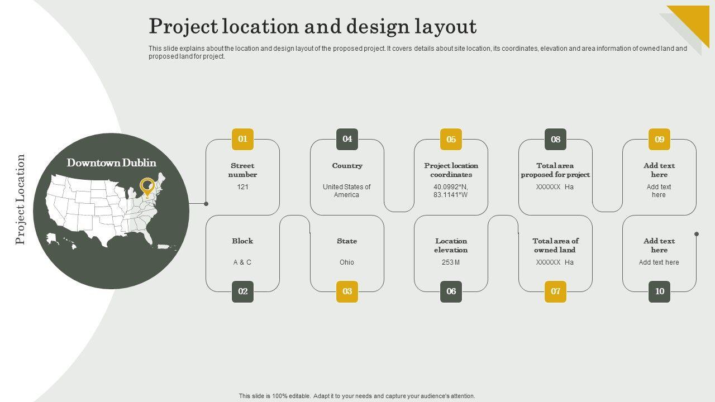The image size is (715, 402).
Task: Select the dark 10 number badge
Action: [x=659, y=291]
